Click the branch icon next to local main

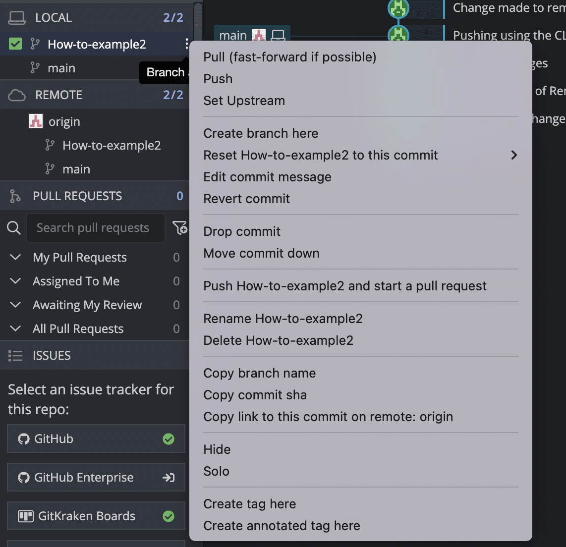click(x=35, y=68)
